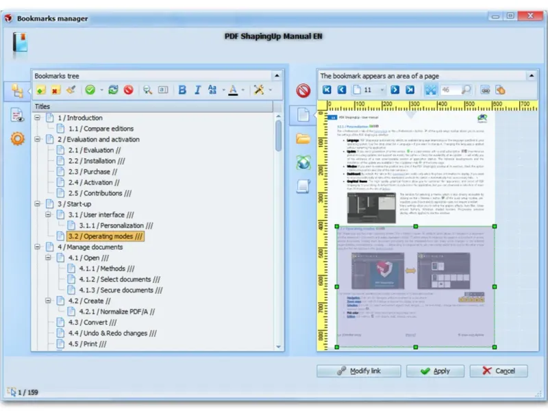Click the highlighted bookmark area on page preview
Screen dimensions: 548x411
tap(416, 286)
